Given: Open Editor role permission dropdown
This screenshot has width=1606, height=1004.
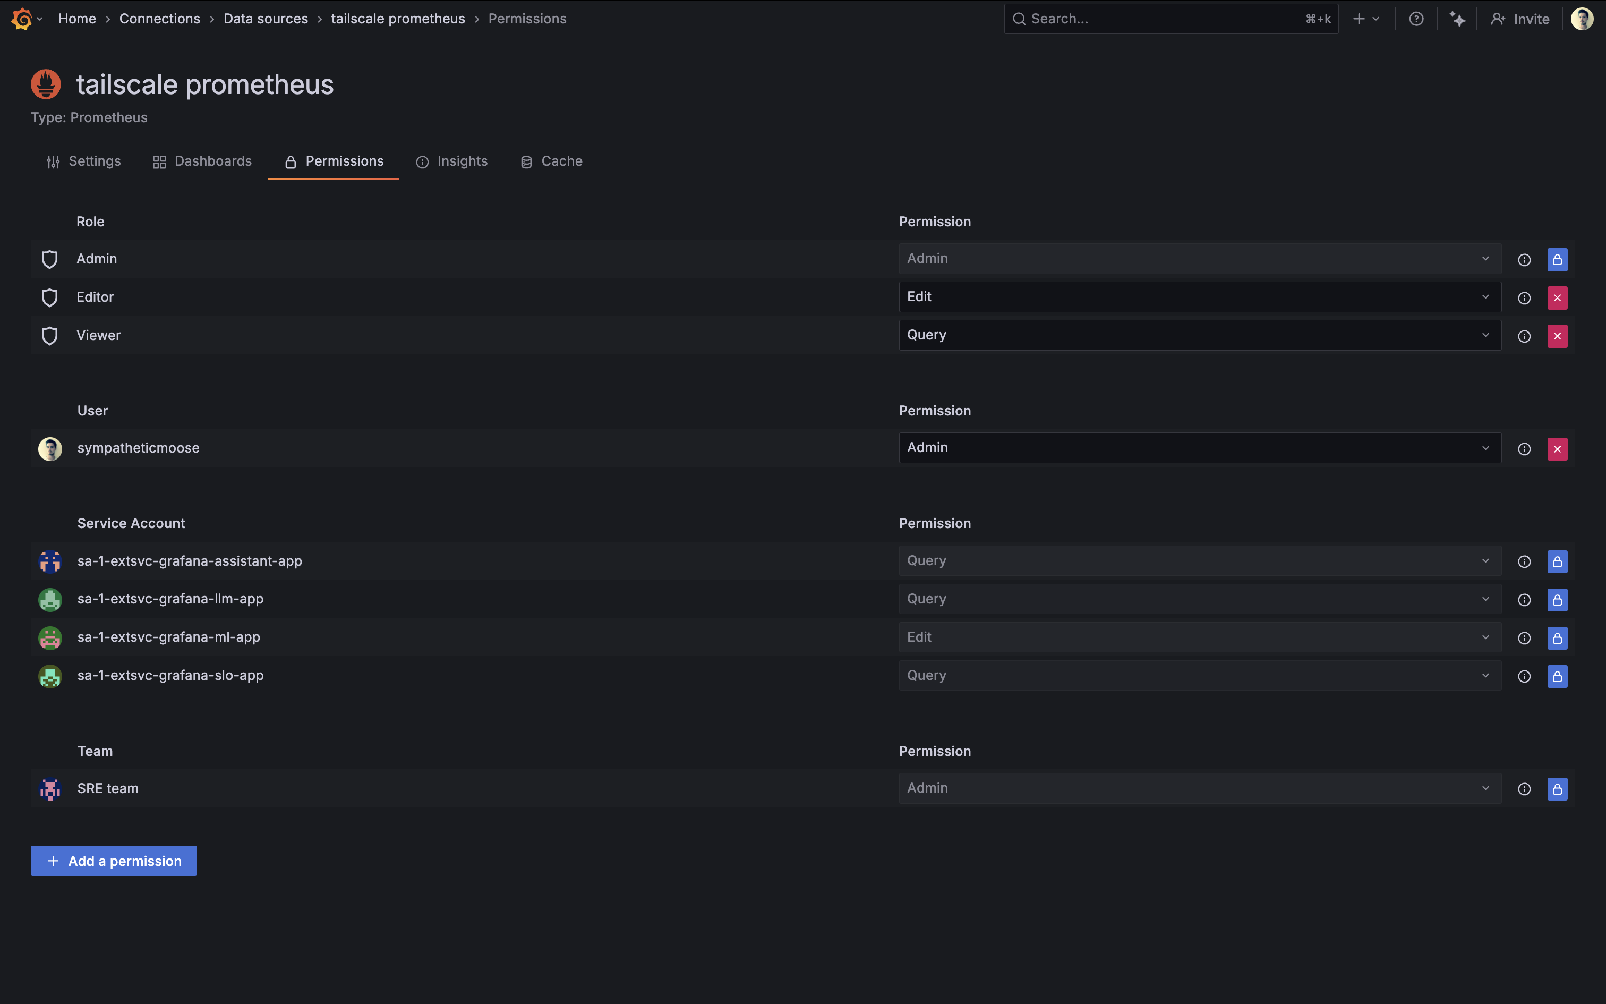Looking at the screenshot, I should 1199,297.
